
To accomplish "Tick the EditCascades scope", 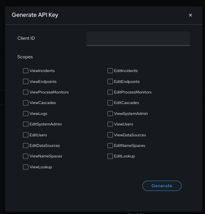I will click(x=110, y=103).
